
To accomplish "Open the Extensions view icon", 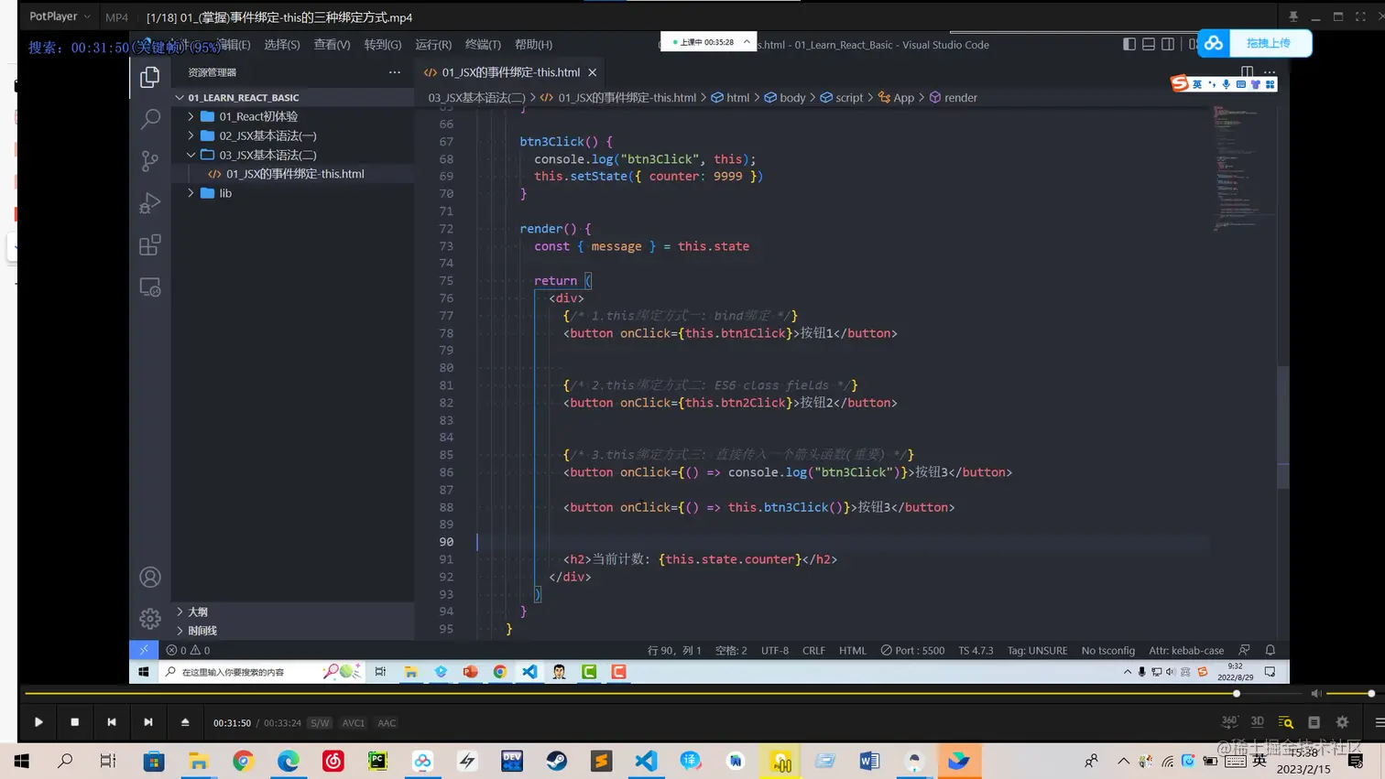I will coord(150,245).
